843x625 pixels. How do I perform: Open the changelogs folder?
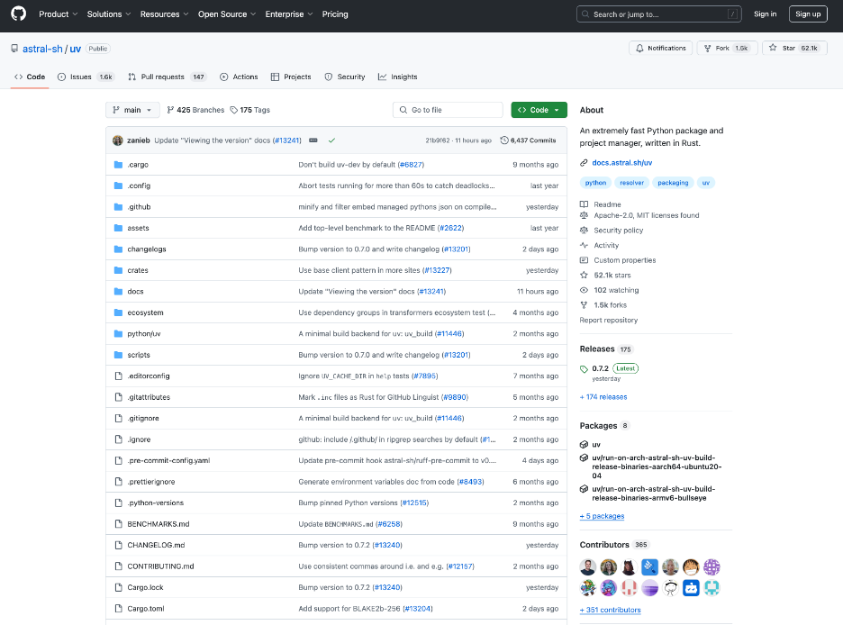[147, 249]
